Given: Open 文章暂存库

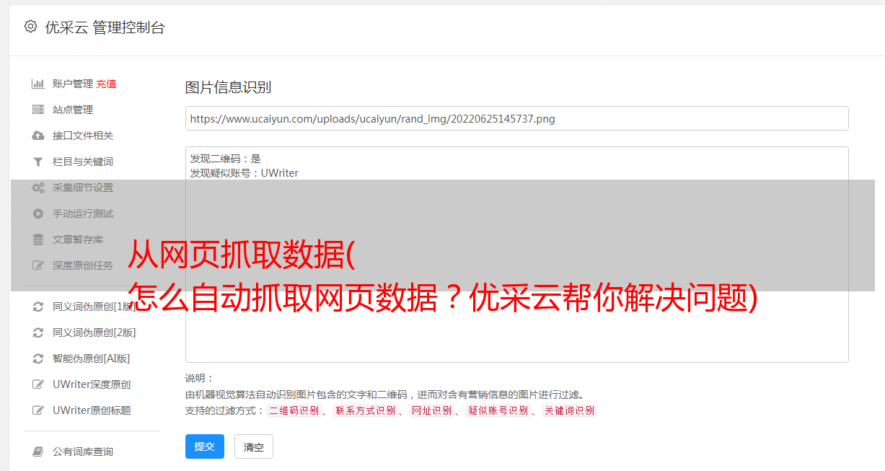Looking at the screenshot, I should tap(78, 239).
